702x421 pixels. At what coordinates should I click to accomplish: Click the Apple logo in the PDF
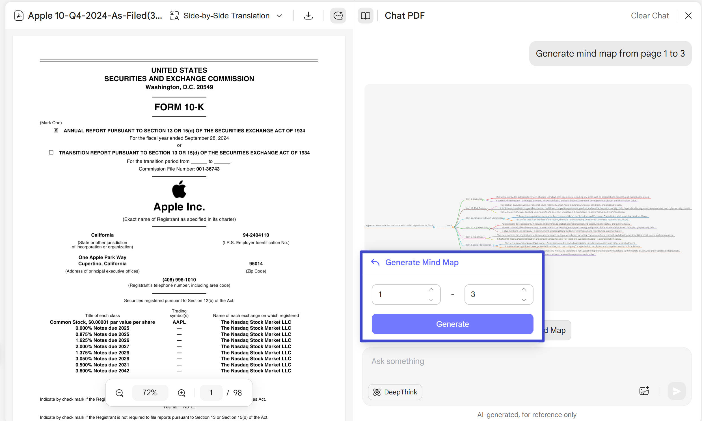pyautogui.click(x=179, y=189)
